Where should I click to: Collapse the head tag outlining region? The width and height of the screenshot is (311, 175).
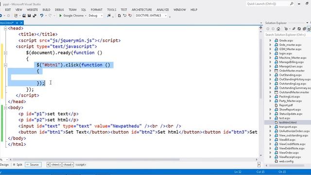pyautogui.click(x=5, y=28)
